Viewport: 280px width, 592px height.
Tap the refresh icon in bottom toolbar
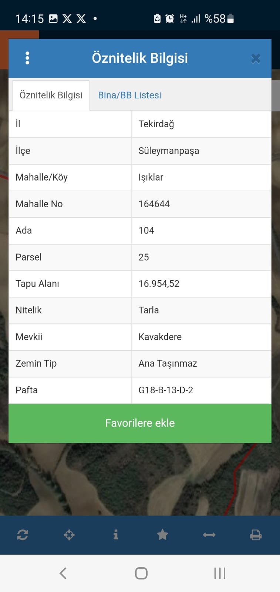(23, 535)
